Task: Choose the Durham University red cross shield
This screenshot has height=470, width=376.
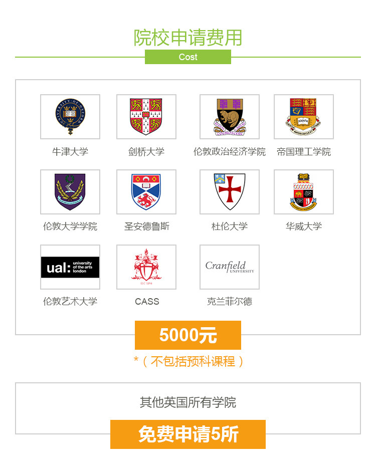Action: tap(230, 192)
